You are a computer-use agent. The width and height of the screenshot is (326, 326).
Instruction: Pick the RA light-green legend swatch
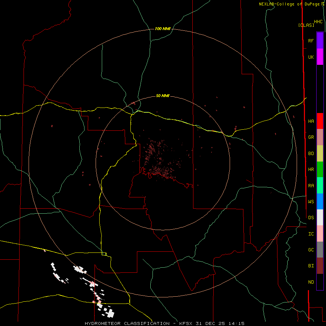(x=320, y=185)
